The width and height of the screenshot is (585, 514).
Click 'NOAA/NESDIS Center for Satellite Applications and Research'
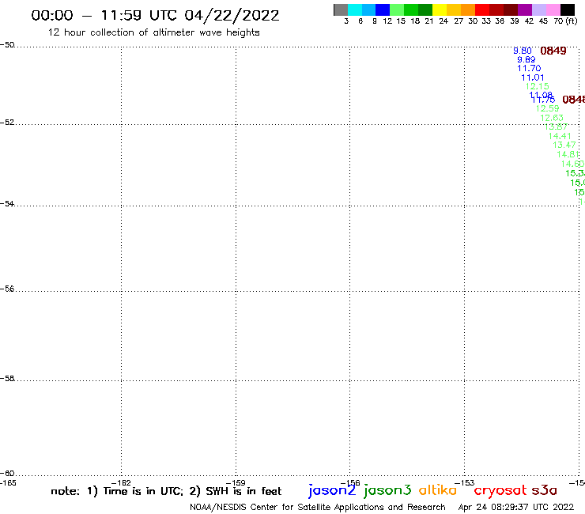point(318,508)
